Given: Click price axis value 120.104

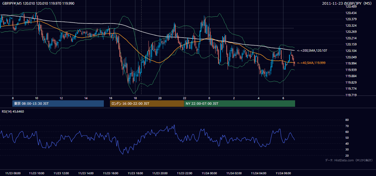Looking at the screenshot, I should (x=351, y=51).
